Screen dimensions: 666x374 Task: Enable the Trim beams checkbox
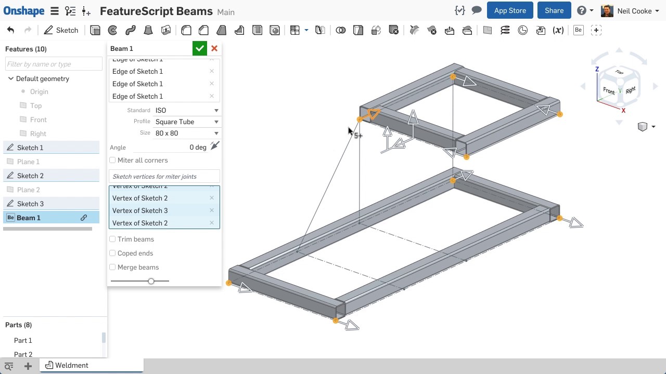coord(113,239)
